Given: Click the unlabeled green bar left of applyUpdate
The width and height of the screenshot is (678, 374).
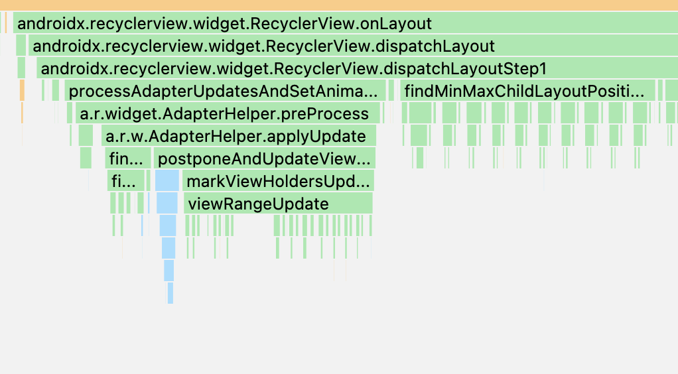Looking at the screenshot, I should pos(86,137).
